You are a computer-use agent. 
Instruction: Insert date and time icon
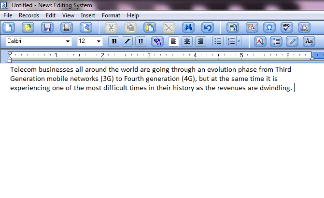click(252, 27)
